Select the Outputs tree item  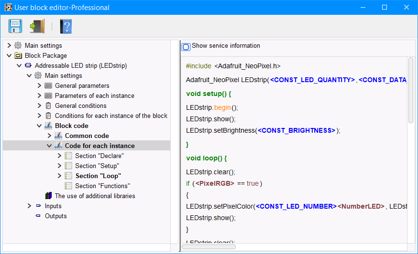55,216
